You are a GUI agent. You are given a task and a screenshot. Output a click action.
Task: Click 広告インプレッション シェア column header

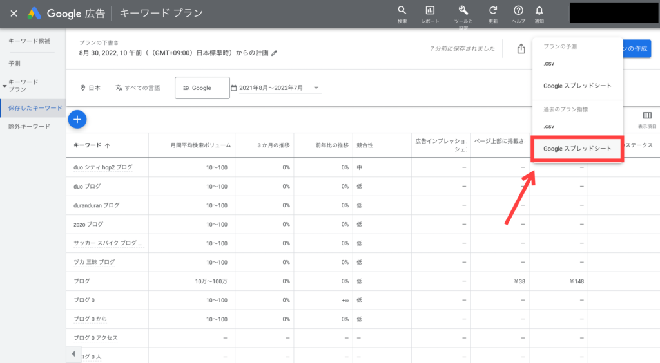point(440,145)
